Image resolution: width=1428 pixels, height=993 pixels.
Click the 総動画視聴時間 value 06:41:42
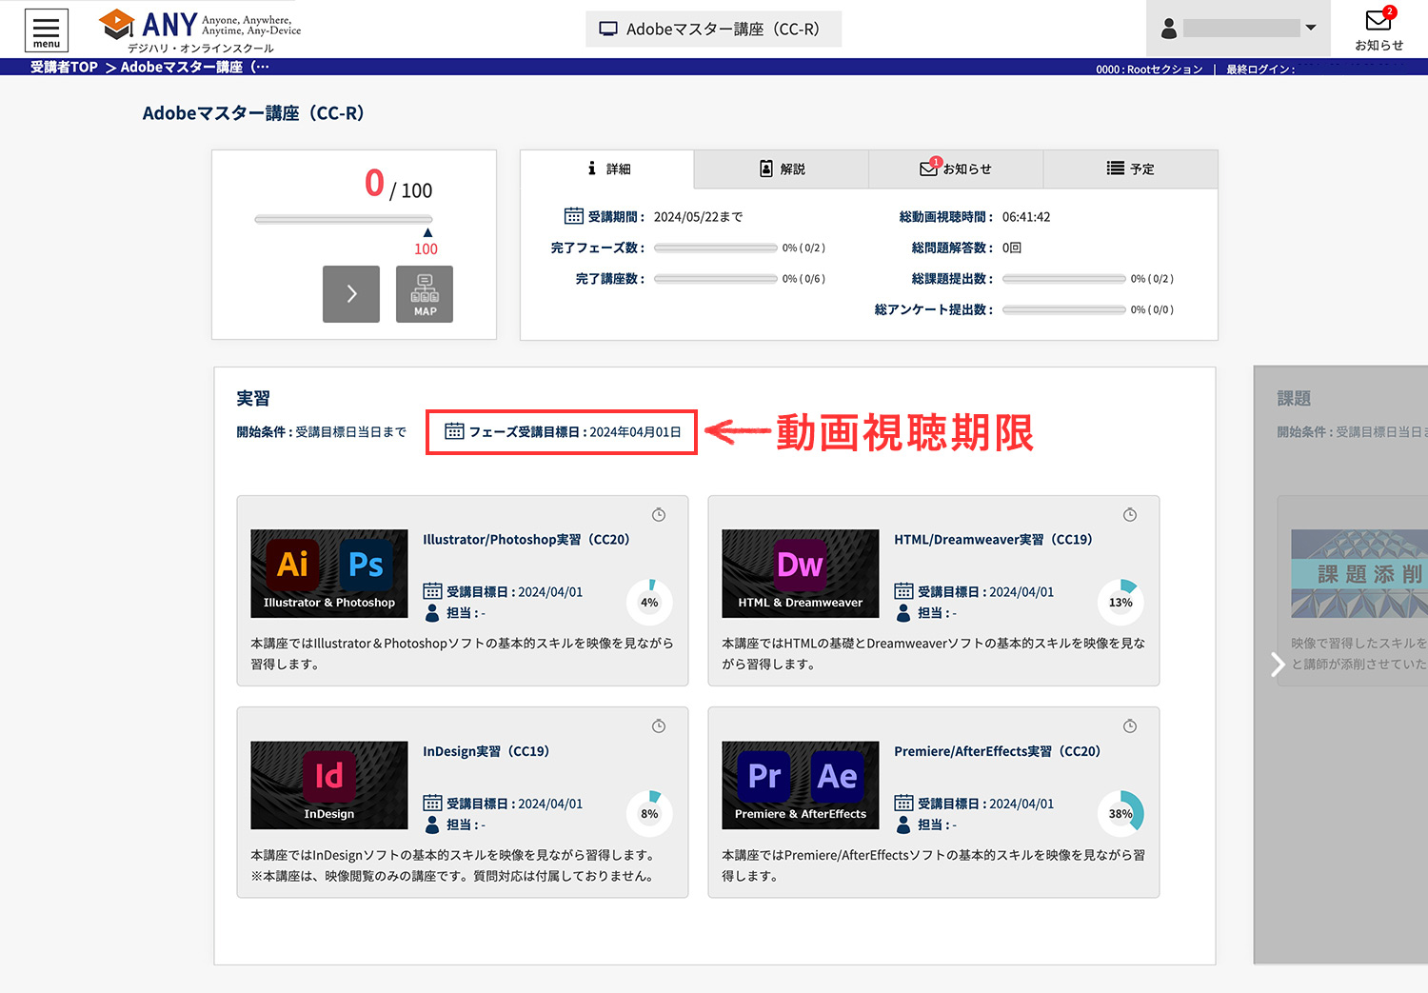pos(1026,217)
